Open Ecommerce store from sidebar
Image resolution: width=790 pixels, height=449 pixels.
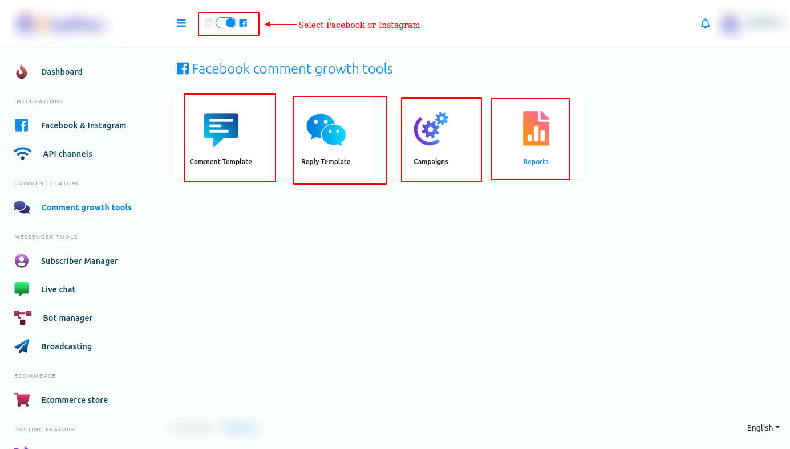[74, 400]
